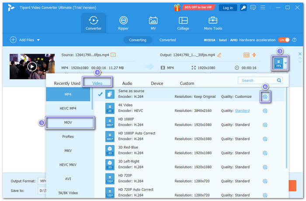
Task: Click the source file info icon
Action: [x=113, y=55]
